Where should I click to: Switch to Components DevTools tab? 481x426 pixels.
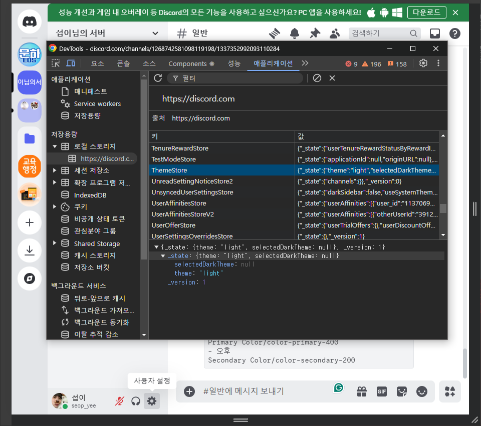[x=191, y=63]
